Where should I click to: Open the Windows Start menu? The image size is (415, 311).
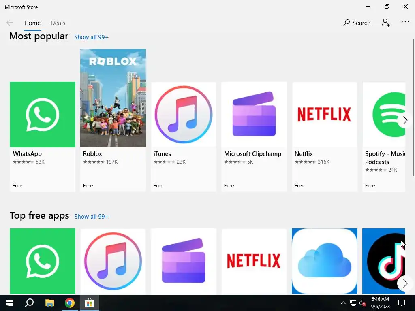(10, 303)
